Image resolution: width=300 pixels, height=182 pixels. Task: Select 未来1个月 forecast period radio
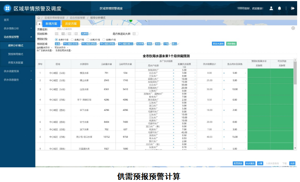pos(56,40)
